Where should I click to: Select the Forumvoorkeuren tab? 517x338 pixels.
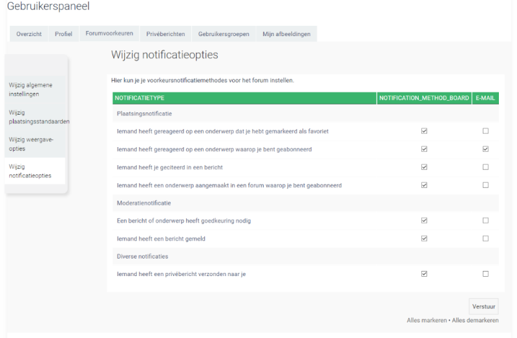[x=109, y=34]
